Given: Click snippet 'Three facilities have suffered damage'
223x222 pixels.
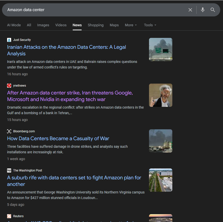Looking at the screenshot, I should (x=67, y=149).
